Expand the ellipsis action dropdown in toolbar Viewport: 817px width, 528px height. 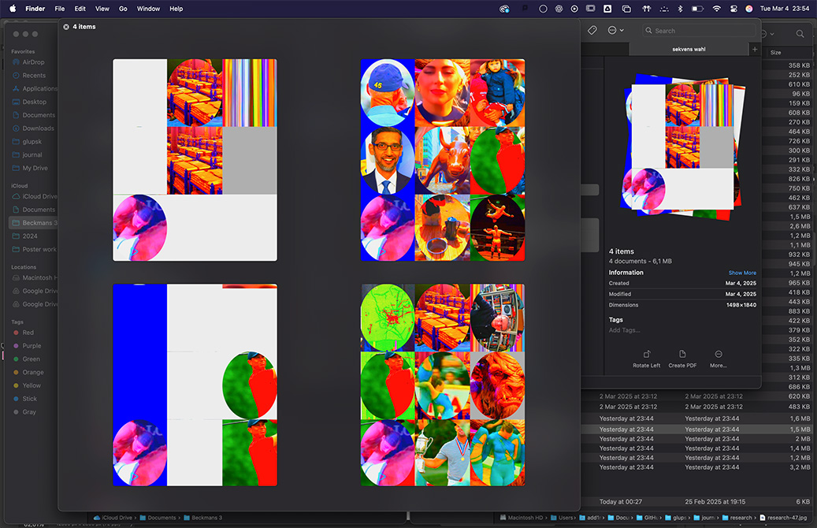click(615, 30)
